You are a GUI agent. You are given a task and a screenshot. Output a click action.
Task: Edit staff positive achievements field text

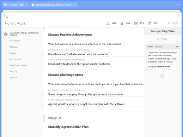[96, 54]
